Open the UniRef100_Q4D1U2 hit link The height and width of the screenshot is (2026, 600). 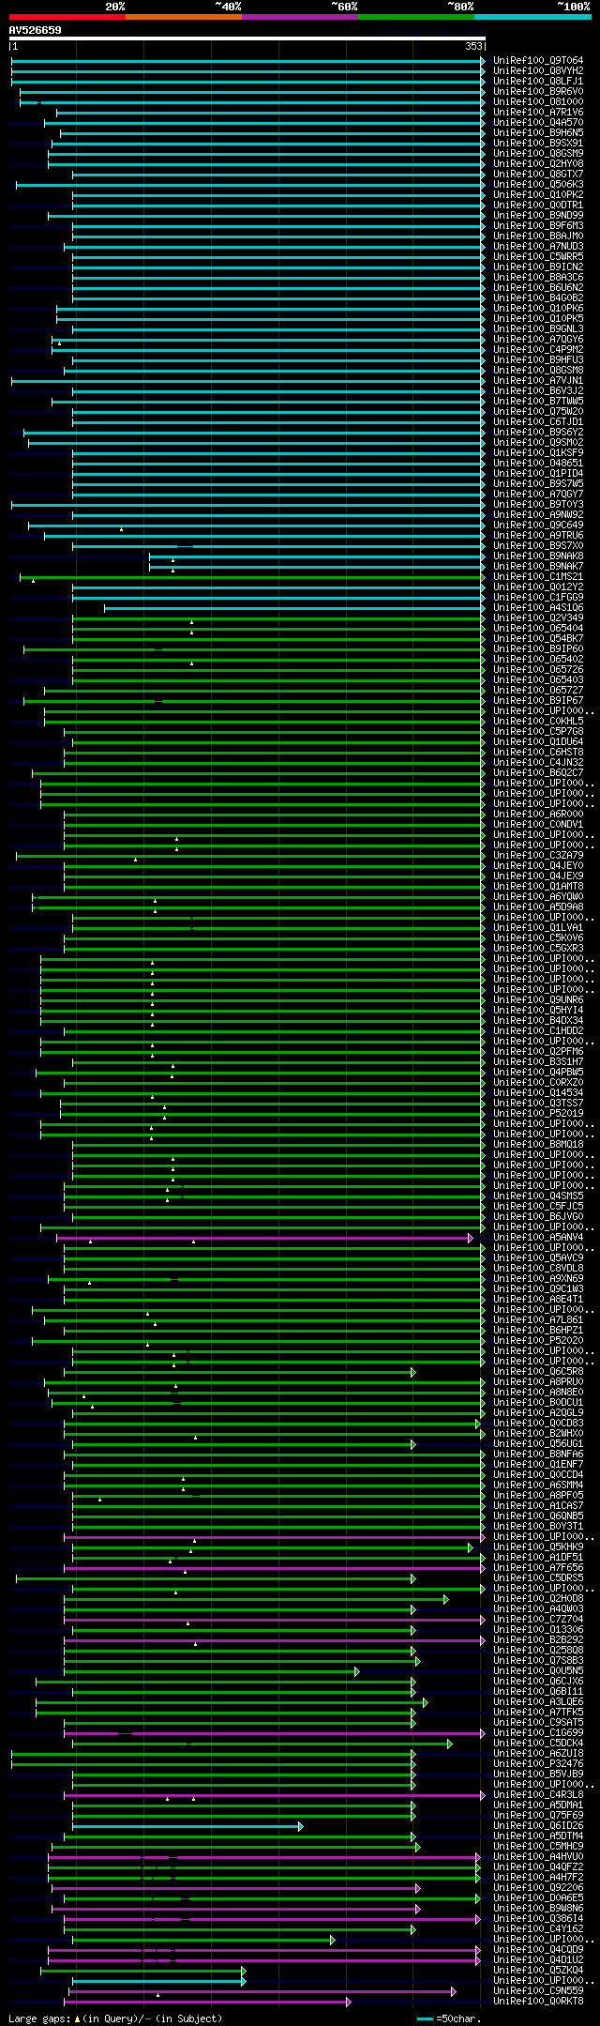point(538,1960)
